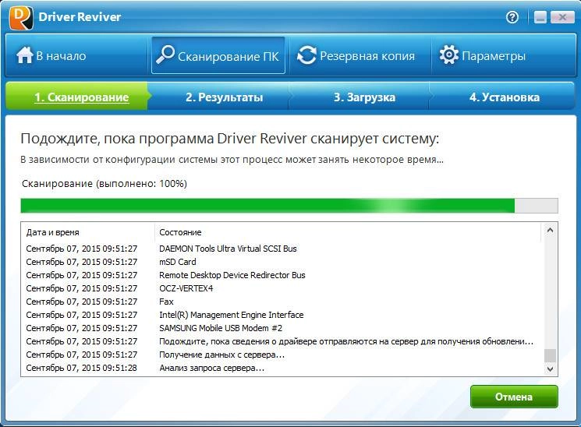Select Remote Desktop Device Redirector Bus row

[x=282, y=275]
